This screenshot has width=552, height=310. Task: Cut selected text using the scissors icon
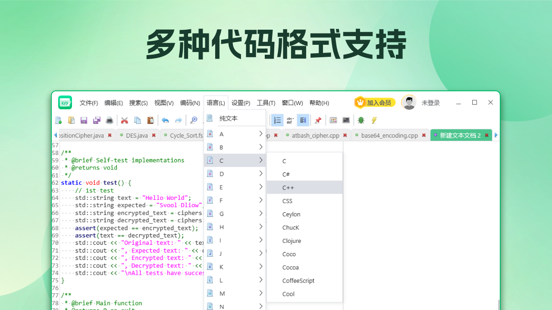click(x=125, y=120)
